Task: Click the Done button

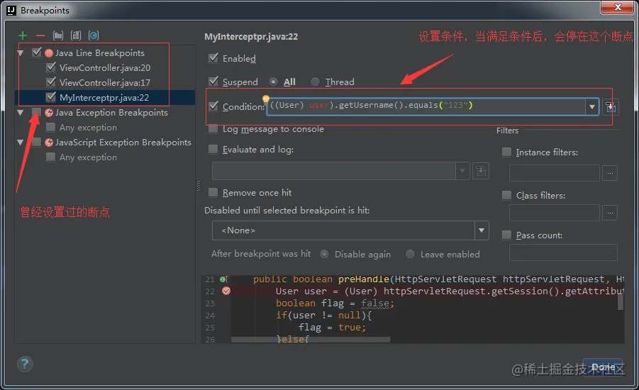Action: 603,367
